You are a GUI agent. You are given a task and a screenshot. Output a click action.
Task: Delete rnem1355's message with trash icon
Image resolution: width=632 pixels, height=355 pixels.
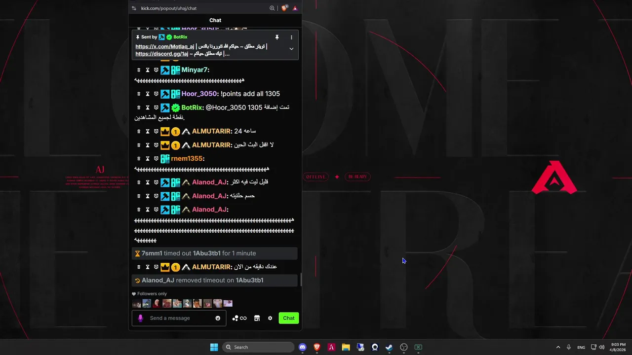tap(139, 159)
